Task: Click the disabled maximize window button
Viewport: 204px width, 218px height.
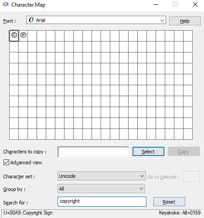Action: pos(175,4)
